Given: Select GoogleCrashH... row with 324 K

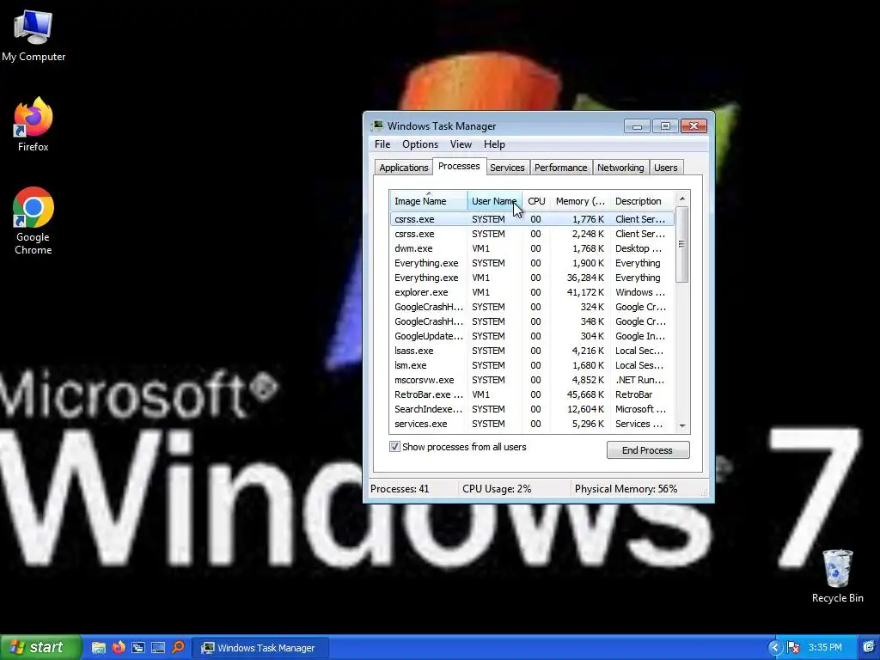Looking at the screenshot, I should pyautogui.click(x=532, y=307).
